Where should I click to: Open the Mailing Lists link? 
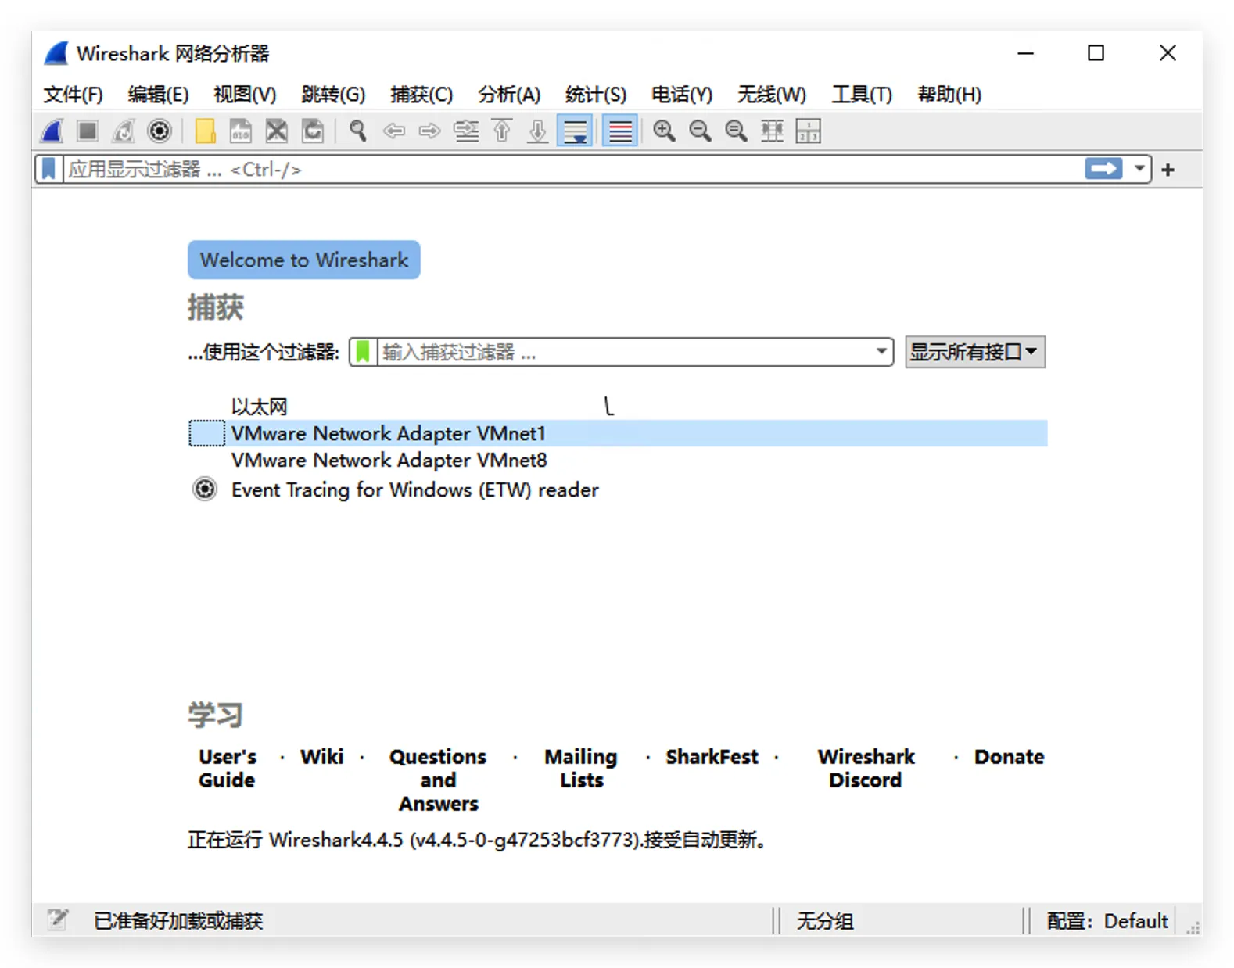tap(581, 769)
